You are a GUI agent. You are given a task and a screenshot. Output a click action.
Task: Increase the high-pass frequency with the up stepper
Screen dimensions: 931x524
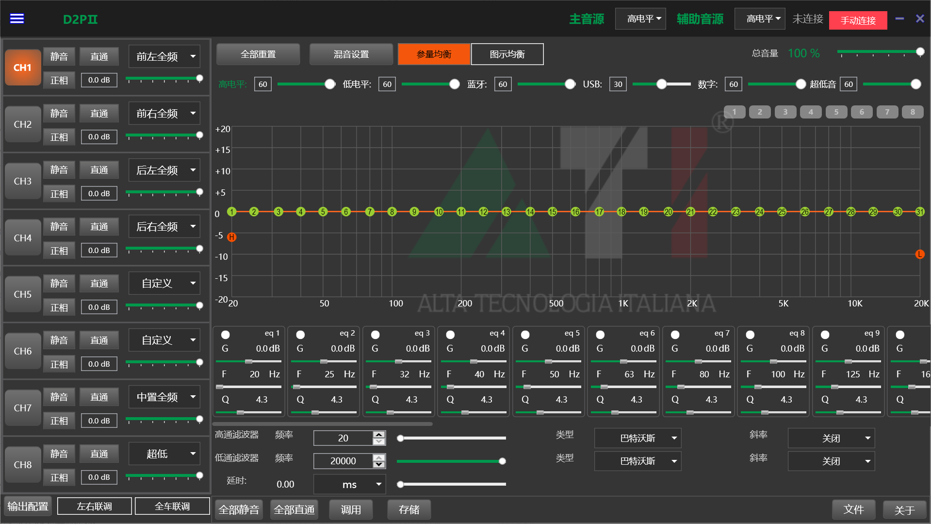379,434
